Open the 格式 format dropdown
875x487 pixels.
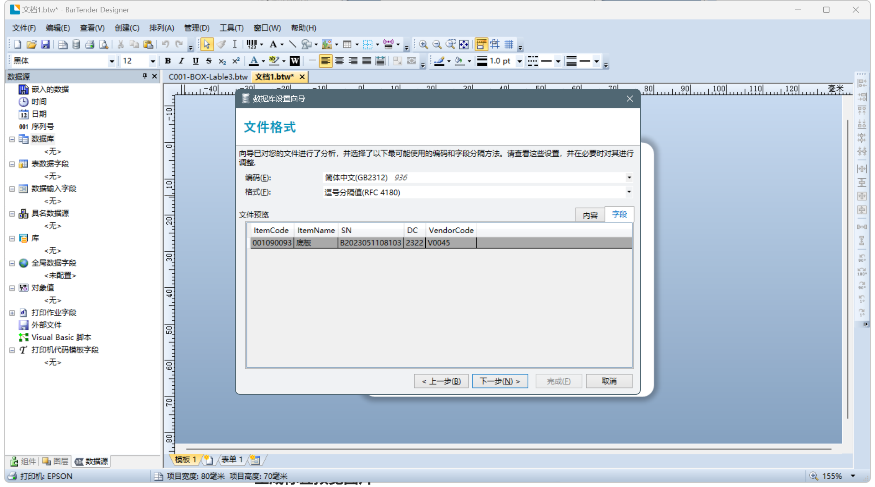tap(629, 192)
